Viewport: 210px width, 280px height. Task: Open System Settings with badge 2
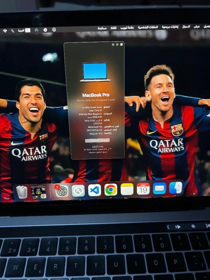tap(62, 191)
